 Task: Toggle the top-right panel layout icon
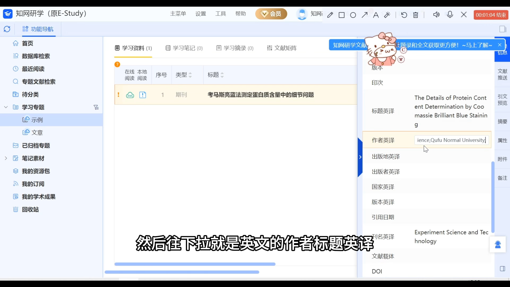(503, 29)
